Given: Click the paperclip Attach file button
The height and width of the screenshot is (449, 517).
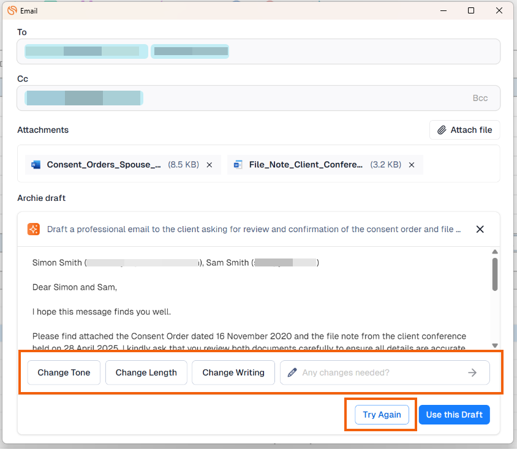Looking at the screenshot, I should click(464, 130).
